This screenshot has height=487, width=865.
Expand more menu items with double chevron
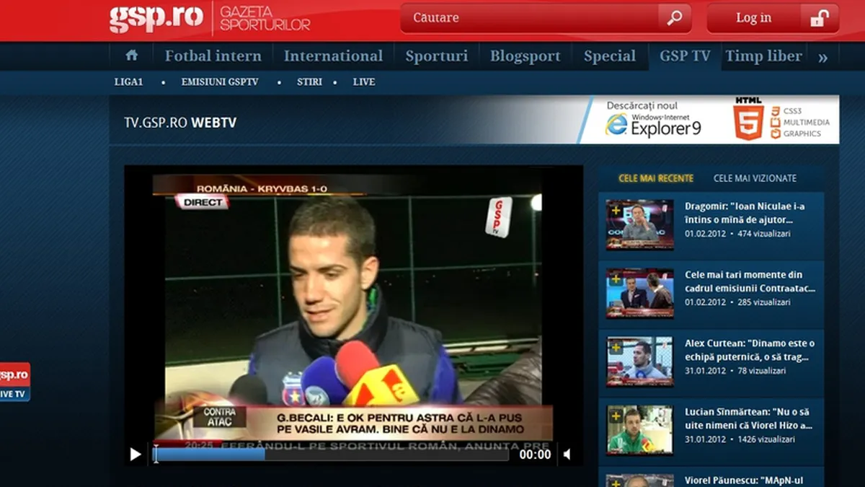click(822, 57)
